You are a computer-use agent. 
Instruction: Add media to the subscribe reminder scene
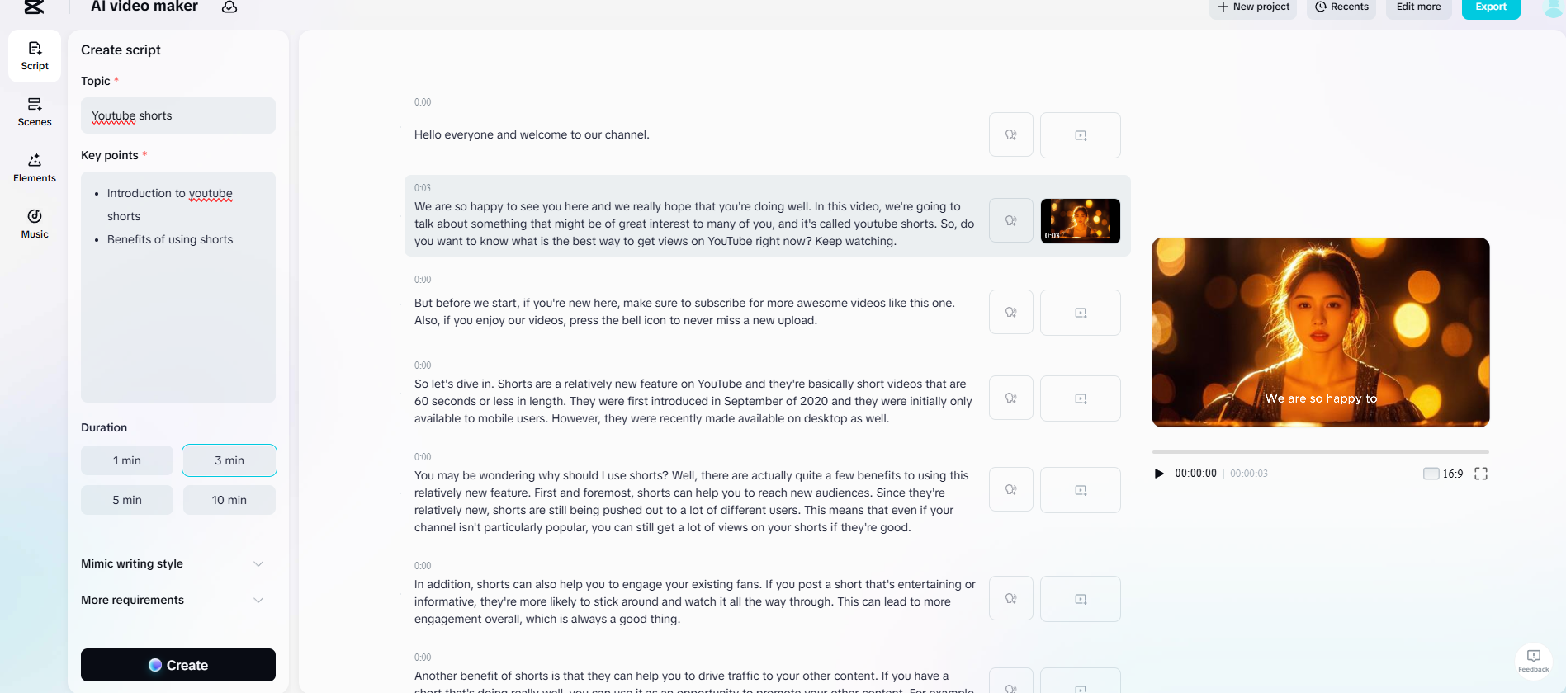pyautogui.click(x=1080, y=313)
